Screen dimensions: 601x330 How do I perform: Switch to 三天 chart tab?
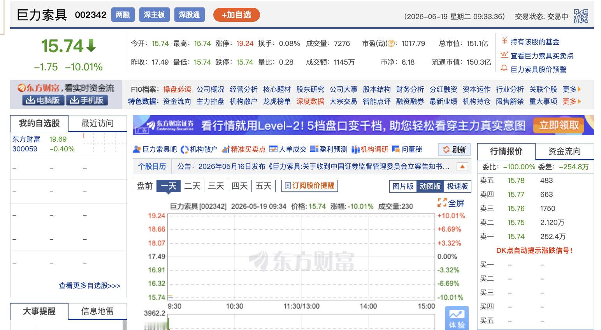[216, 186]
